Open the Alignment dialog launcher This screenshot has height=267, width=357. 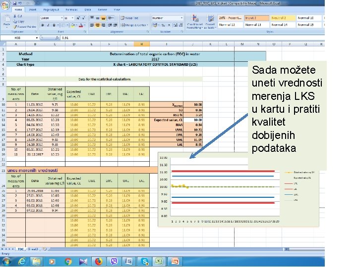tap(147, 32)
